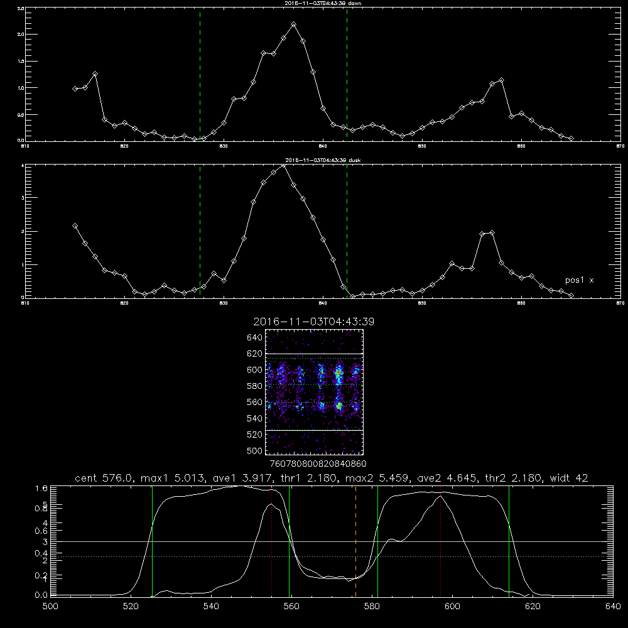The image size is (628, 628).
Task: Click the '540' x-axis label of bottom plot
Action: 211,607
